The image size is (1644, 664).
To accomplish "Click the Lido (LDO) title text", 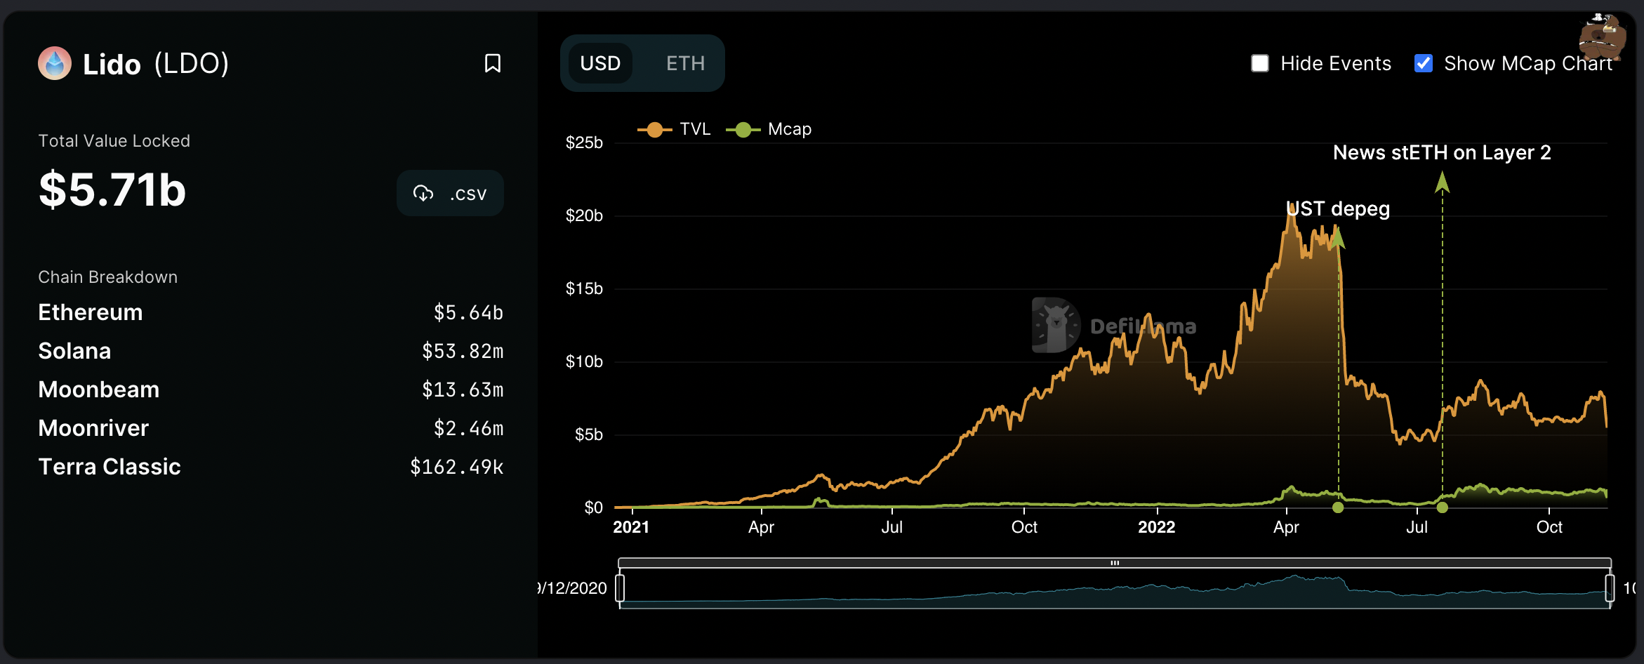I will [x=156, y=64].
